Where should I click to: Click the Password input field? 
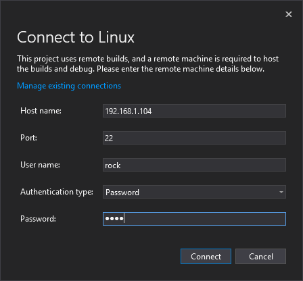tap(194, 219)
